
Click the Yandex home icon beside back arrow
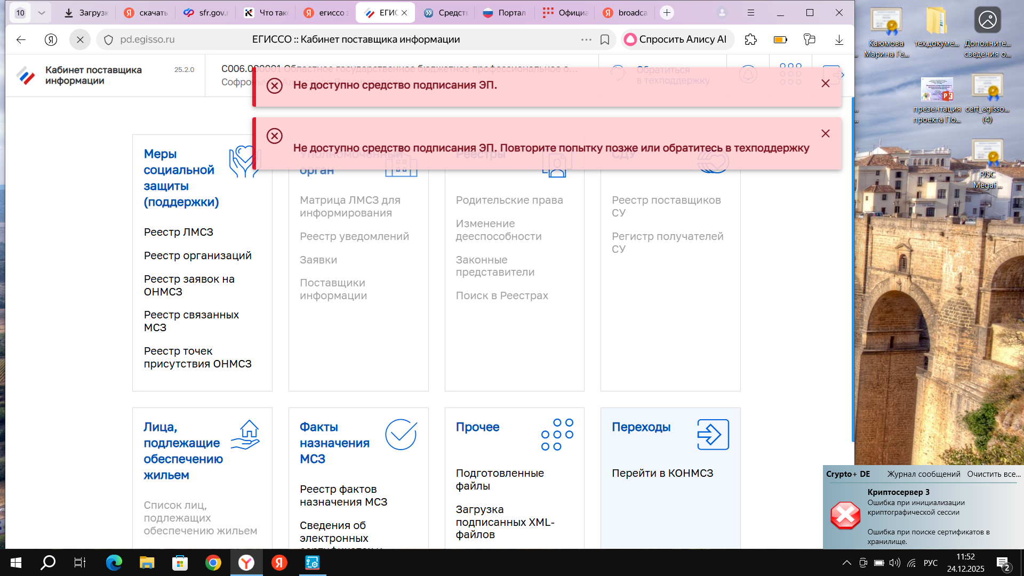[51, 39]
